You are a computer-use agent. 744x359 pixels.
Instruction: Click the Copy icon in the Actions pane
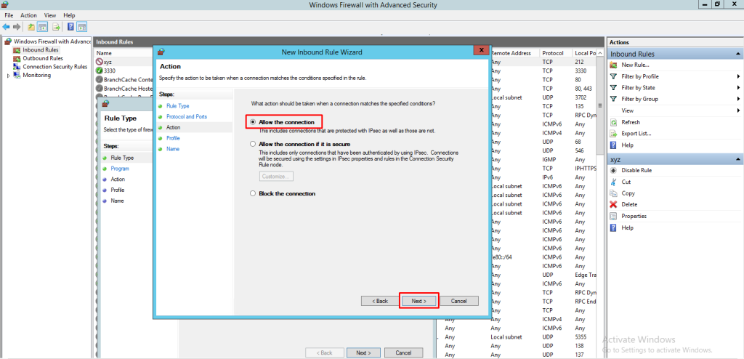point(613,193)
